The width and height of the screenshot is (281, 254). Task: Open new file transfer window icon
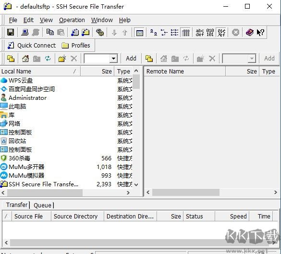[86, 33]
